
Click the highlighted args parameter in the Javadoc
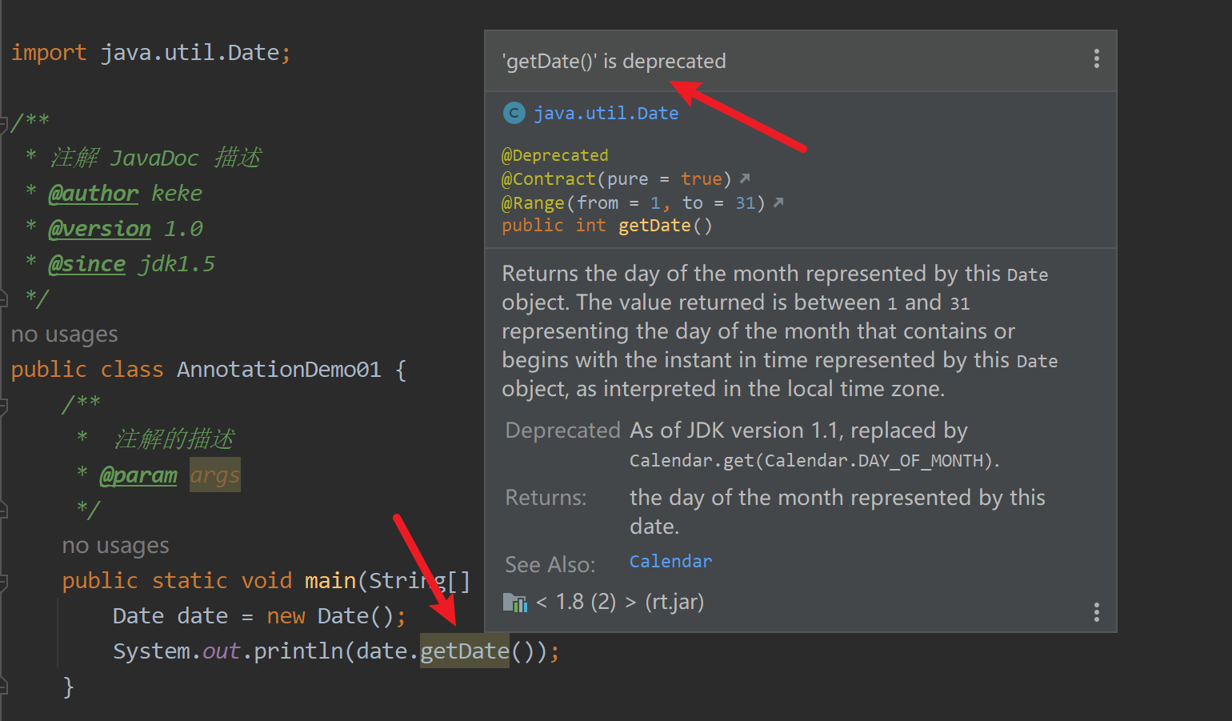coord(214,475)
